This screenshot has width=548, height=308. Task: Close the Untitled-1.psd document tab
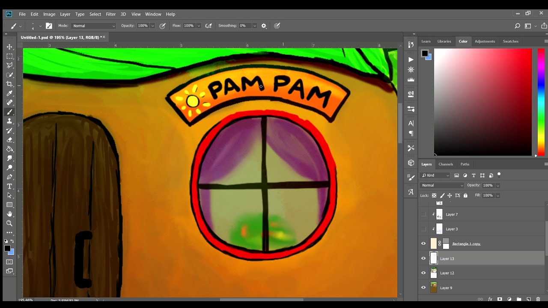[x=104, y=37]
